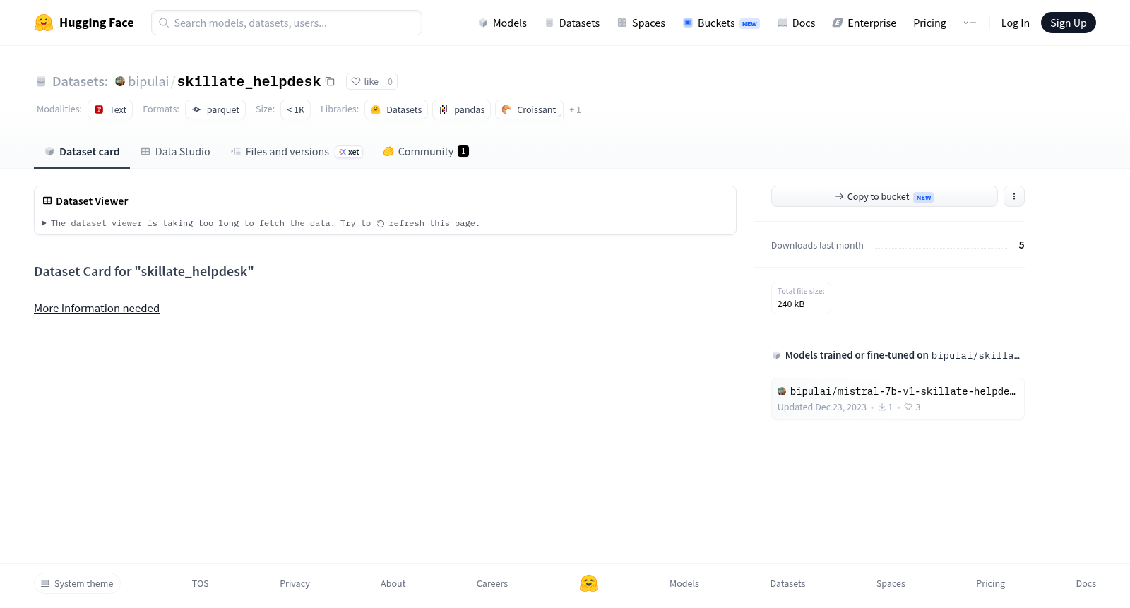Click the pandas library tag

point(462,109)
